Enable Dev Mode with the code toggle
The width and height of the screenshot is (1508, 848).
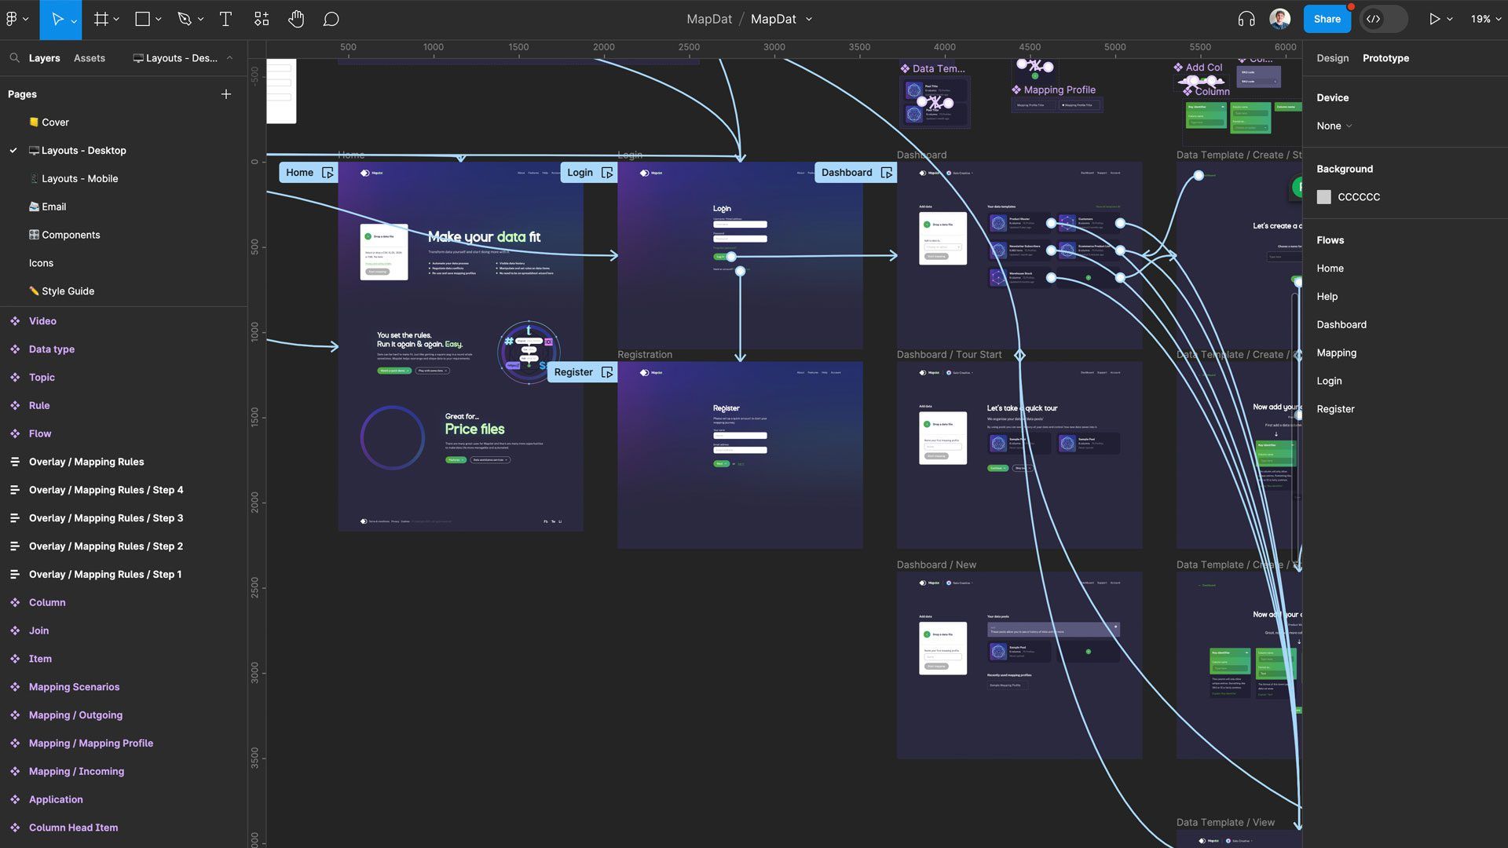coord(1374,19)
